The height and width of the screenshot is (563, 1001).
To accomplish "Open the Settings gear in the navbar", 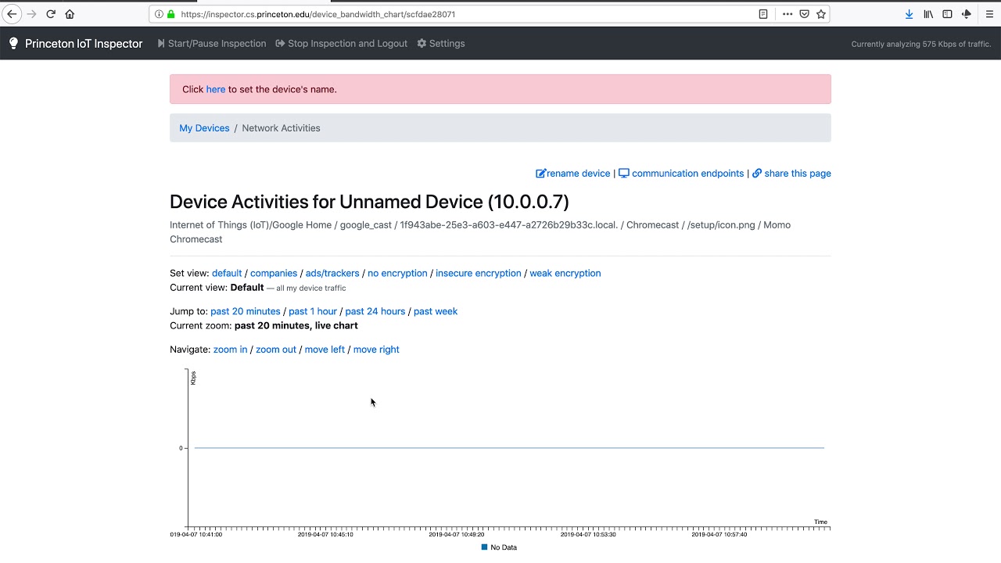I will (x=423, y=43).
